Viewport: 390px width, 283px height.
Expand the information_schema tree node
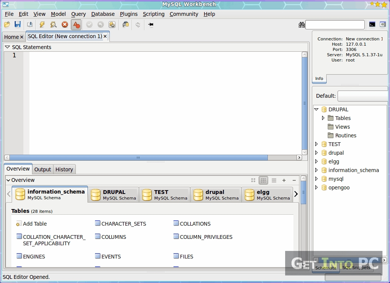pyautogui.click(x=316, y=170)
